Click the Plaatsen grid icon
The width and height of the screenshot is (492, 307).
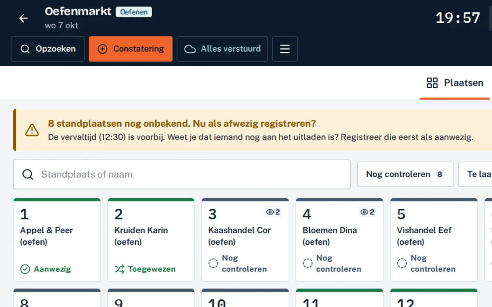click(432, 83)
